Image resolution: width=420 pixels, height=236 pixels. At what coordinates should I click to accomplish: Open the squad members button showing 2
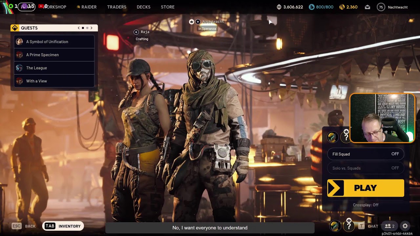(389, 226)
